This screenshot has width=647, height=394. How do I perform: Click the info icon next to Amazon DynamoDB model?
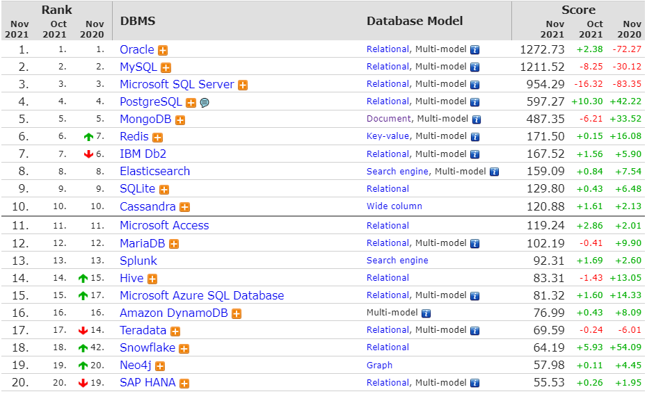click(x=426, y=313)
